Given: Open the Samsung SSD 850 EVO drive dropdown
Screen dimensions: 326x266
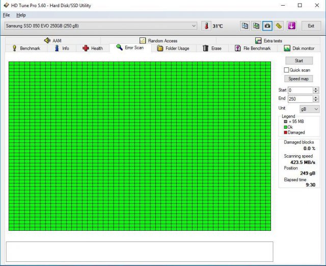Looking at the screenshot, I should pyautogui.click(x=101, y=26).
